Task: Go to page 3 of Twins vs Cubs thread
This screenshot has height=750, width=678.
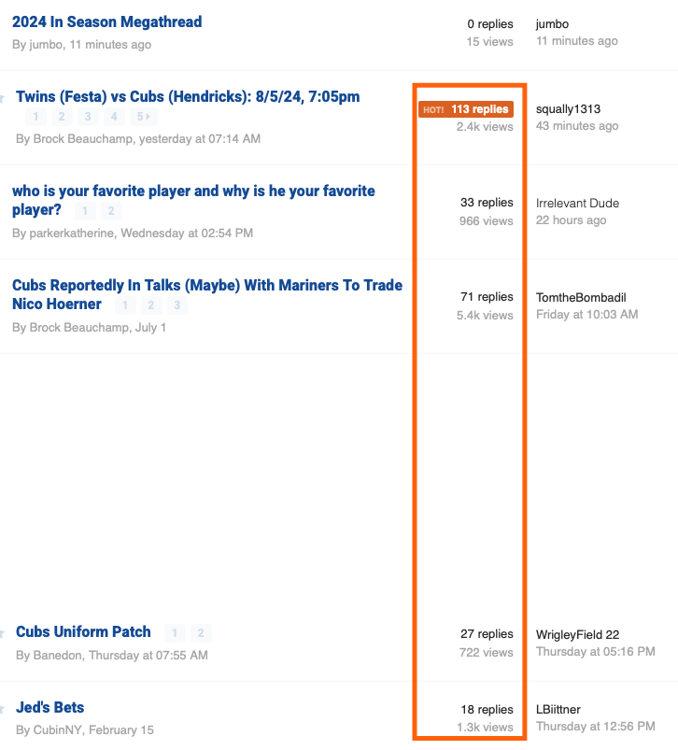Action: click(88, 117)
